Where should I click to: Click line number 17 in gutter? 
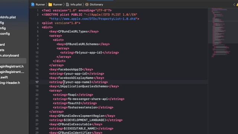coord(37,82)
